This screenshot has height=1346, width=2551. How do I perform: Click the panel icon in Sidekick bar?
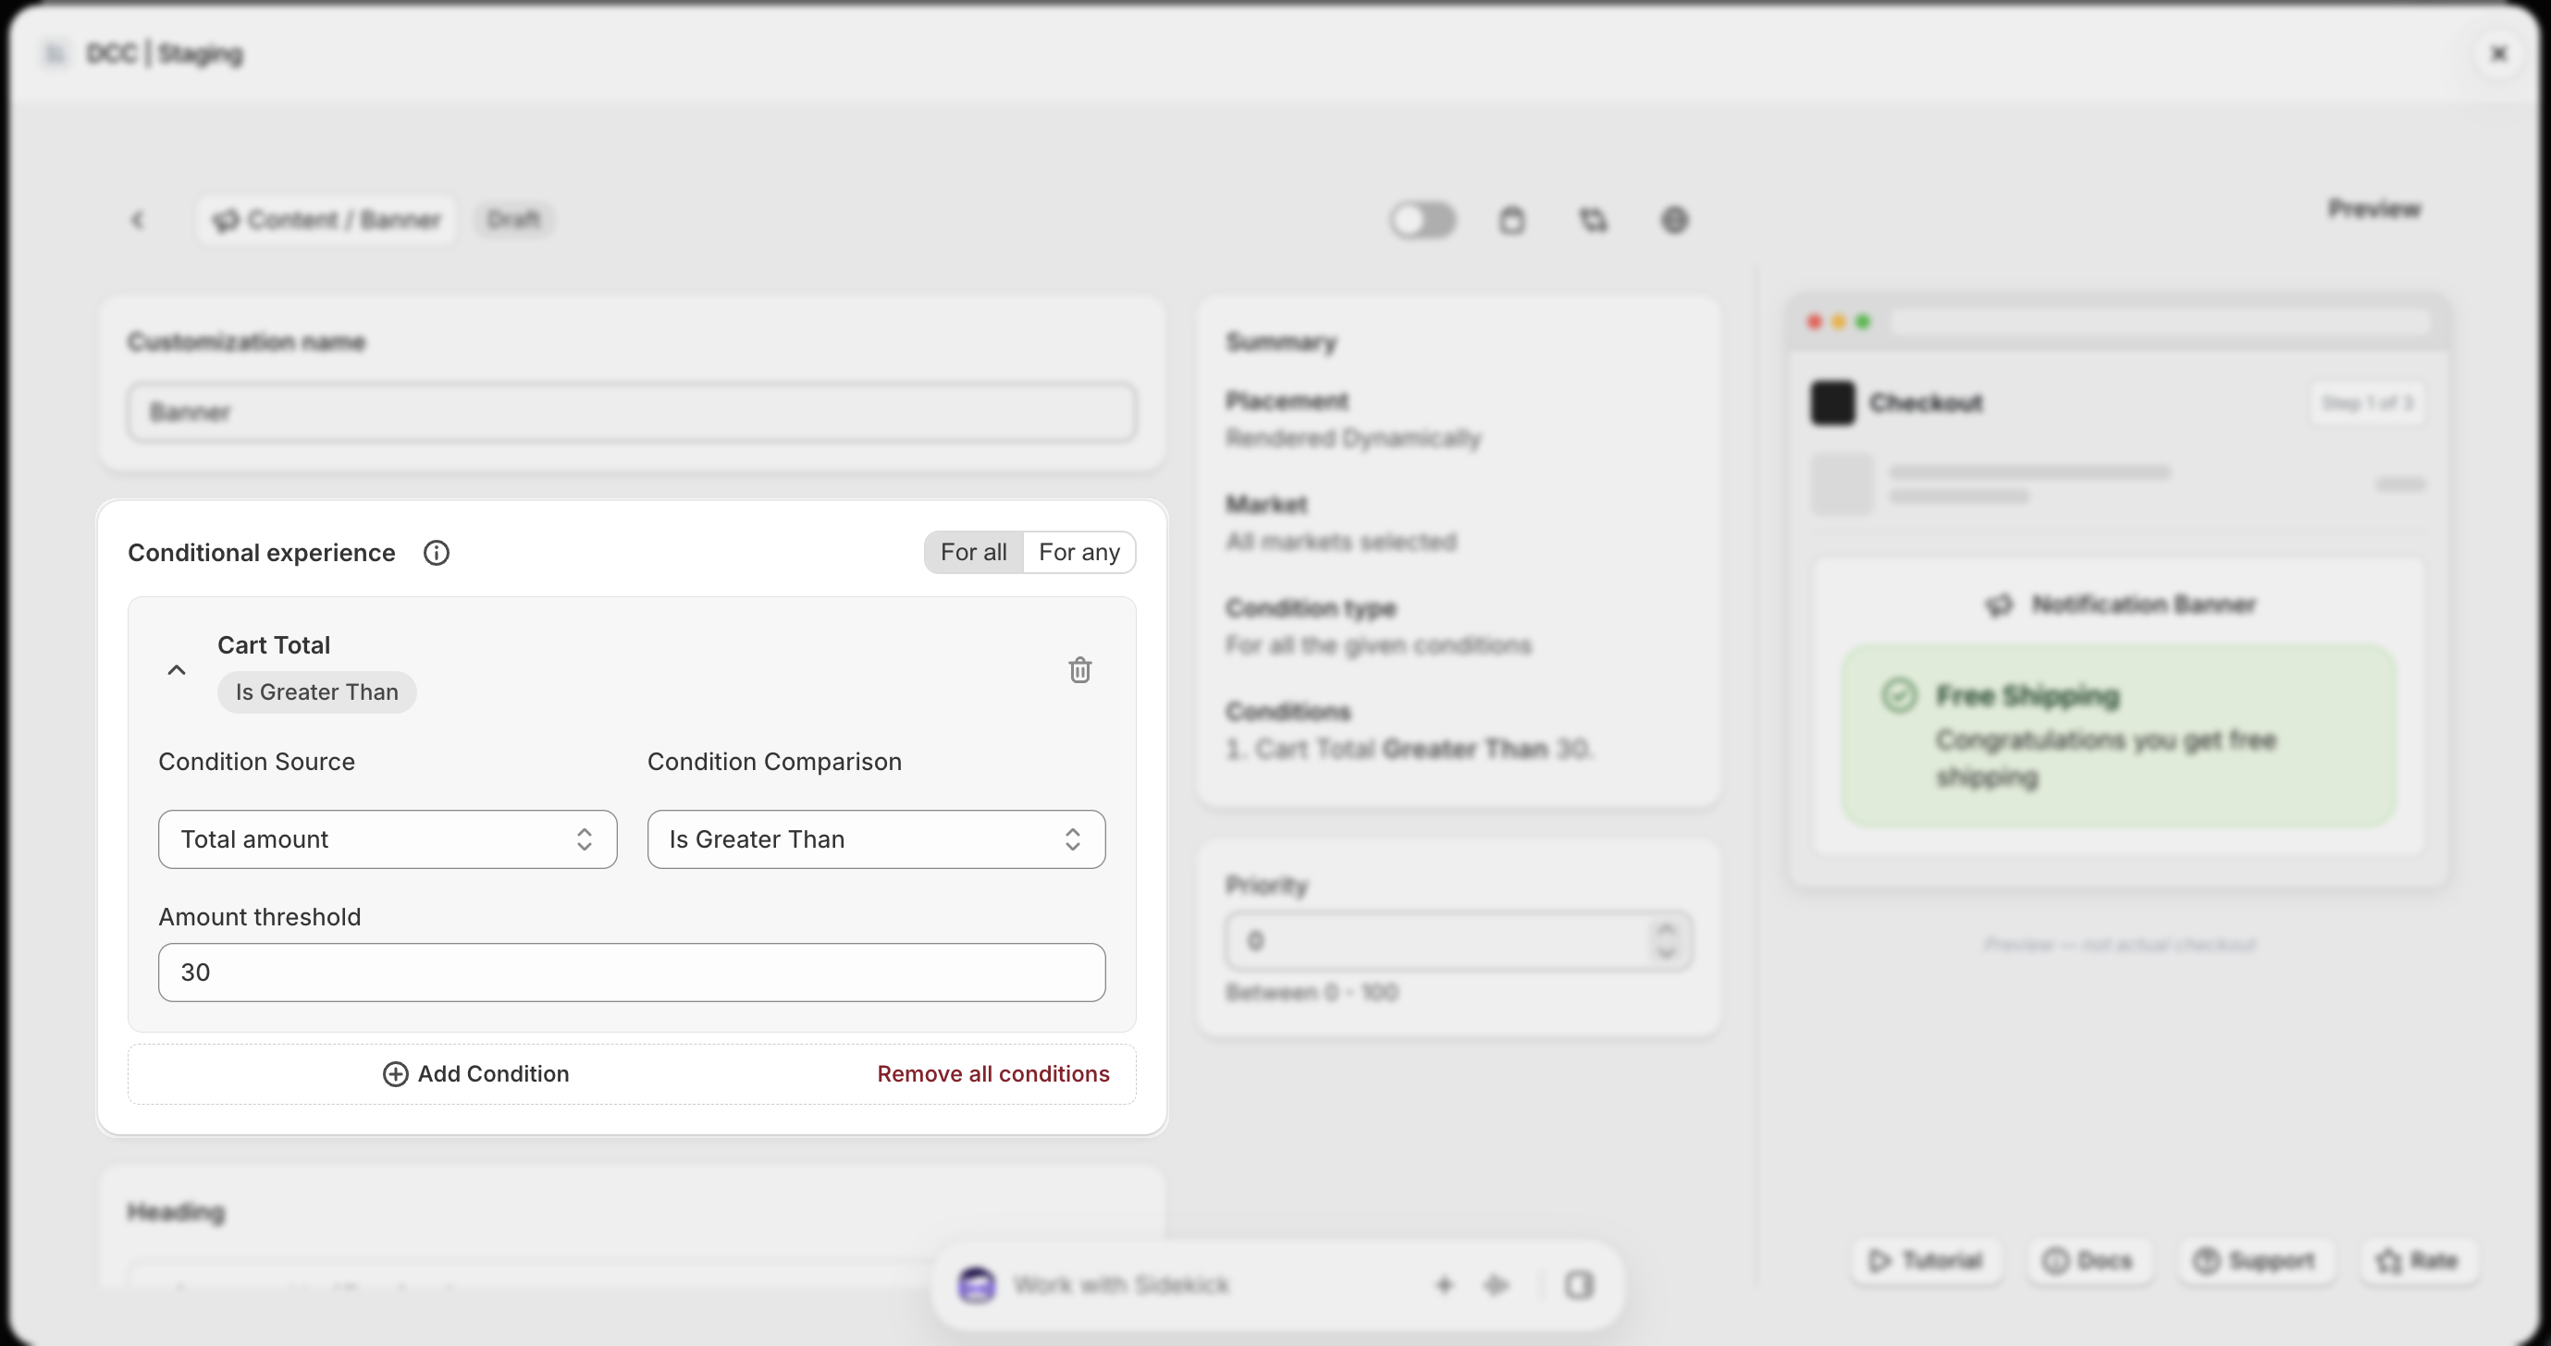(1579, 1285)
